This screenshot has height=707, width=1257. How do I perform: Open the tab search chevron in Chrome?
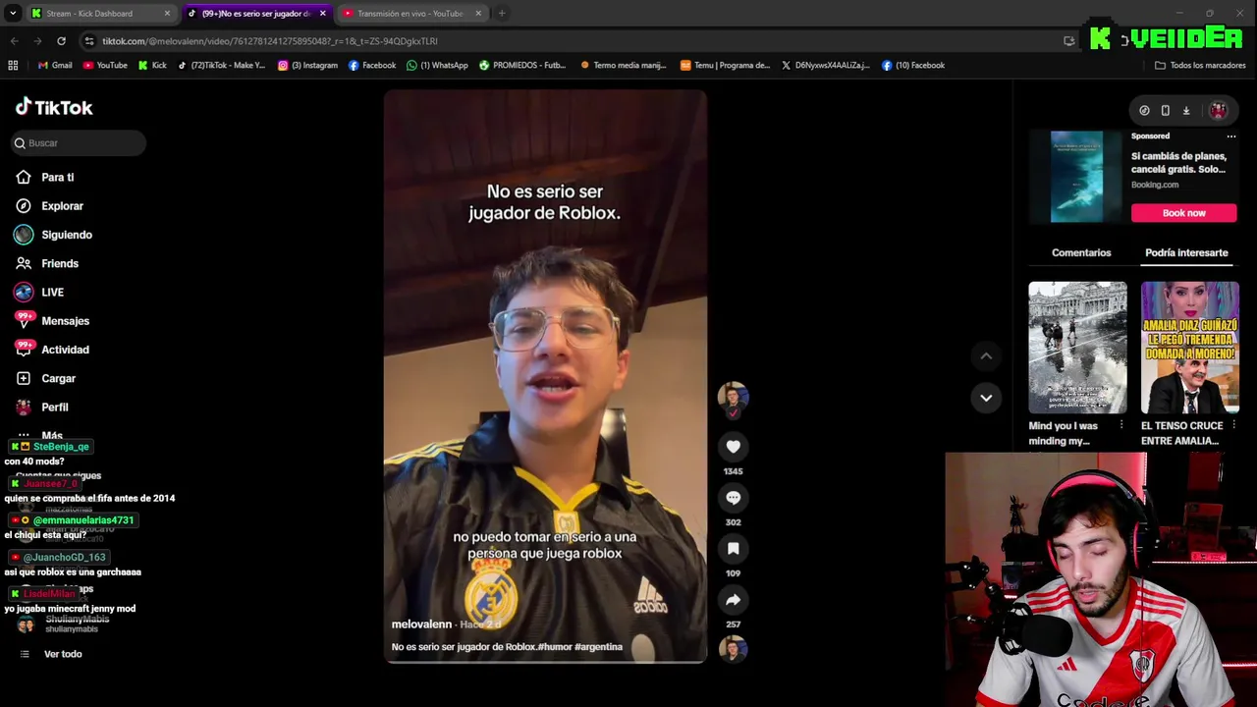tap(13, 14)
